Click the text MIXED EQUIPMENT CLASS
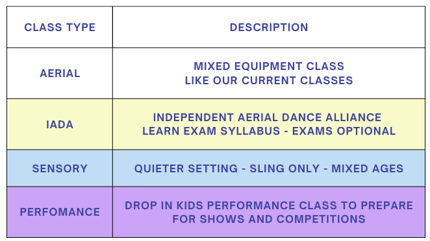430x241 pixels. coord(269,66)
